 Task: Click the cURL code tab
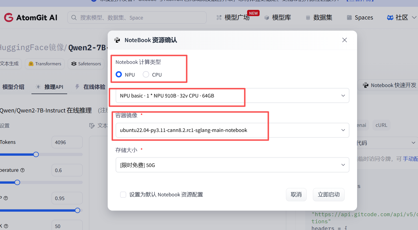381,125
